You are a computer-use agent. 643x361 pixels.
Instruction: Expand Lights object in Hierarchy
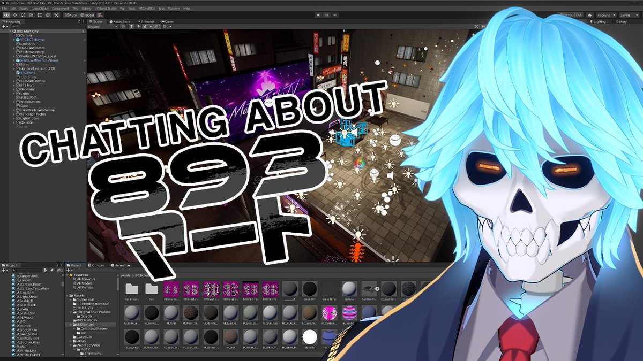(13, 94)
